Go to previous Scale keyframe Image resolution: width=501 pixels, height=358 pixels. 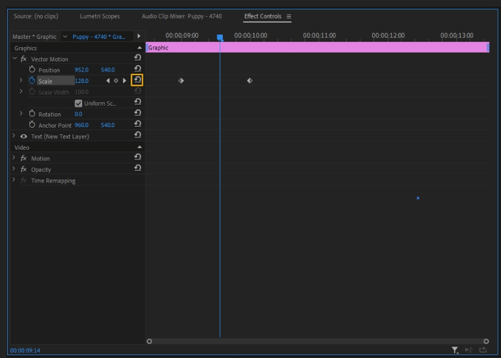pyautogui.click(x=108, y=81)
